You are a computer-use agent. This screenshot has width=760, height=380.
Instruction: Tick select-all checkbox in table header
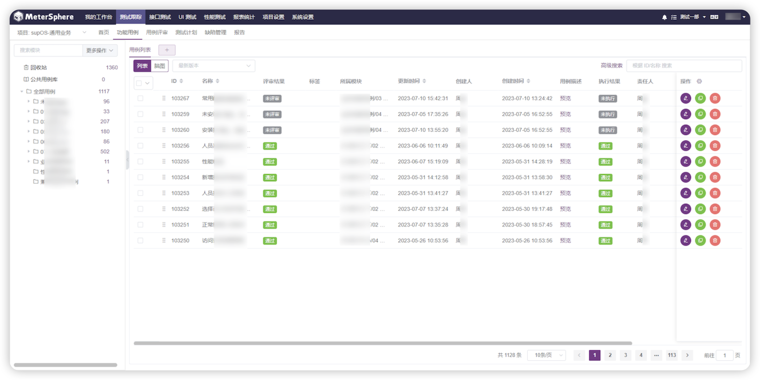139,83
